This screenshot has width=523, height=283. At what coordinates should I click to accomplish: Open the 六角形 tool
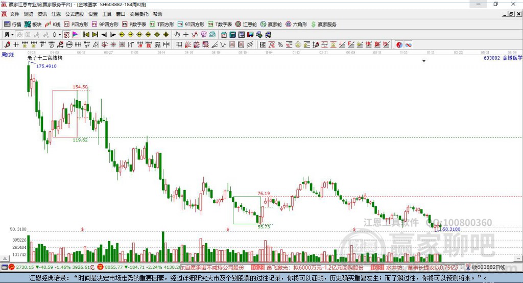click(x=296, y=25)
